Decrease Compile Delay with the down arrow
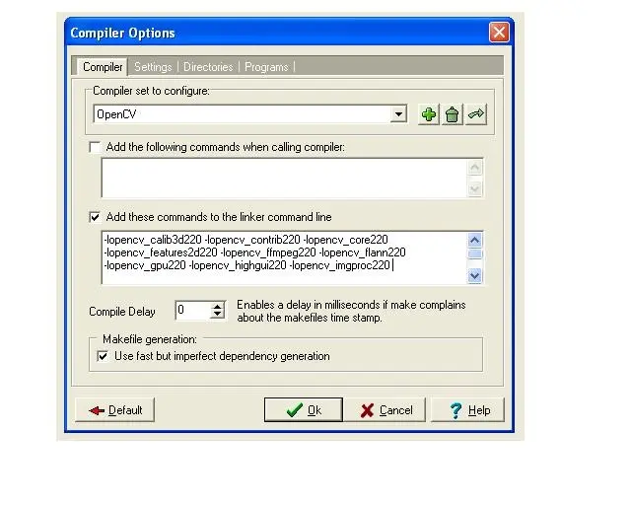This screenshot has width=631, height=505. pos(218,316)
